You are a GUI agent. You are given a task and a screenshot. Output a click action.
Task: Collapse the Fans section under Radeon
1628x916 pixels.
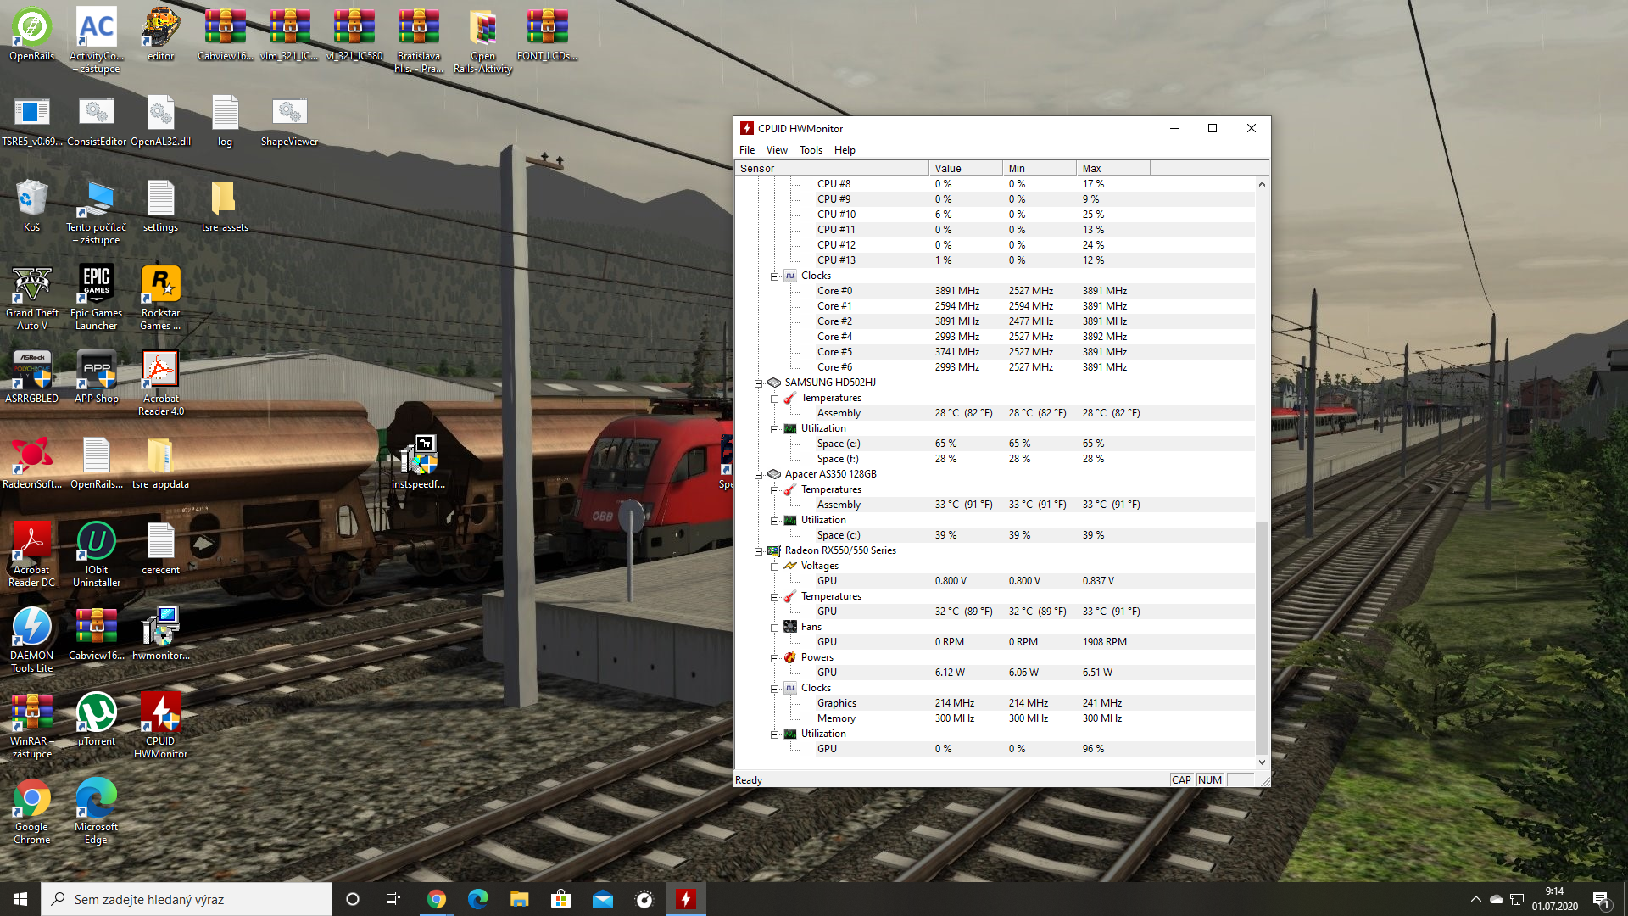774,628
